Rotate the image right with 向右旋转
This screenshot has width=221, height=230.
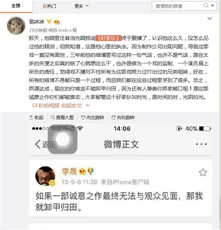[x=123, y=118]
